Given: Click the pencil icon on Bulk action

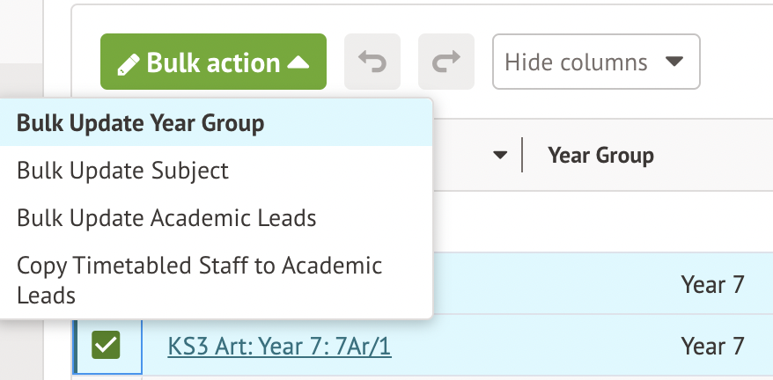Looking at the screenshot, I should (129, 63).
